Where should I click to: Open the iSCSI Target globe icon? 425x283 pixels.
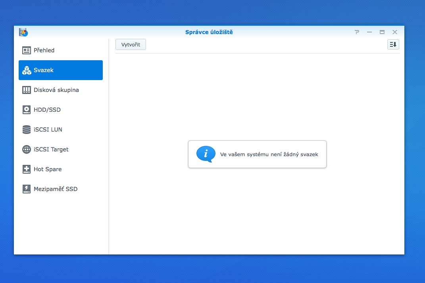(x=27, y=149)
